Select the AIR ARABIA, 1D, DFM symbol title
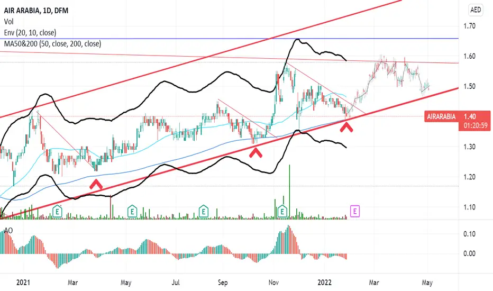This screenshot has width=493, height=291. (36, 11)
